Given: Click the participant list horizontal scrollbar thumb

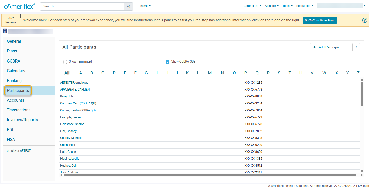Looking at the screenshot, I should click(x=210, y=175).
